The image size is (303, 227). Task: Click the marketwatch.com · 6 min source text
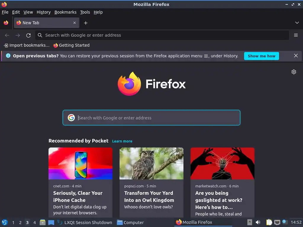point(217,186)
